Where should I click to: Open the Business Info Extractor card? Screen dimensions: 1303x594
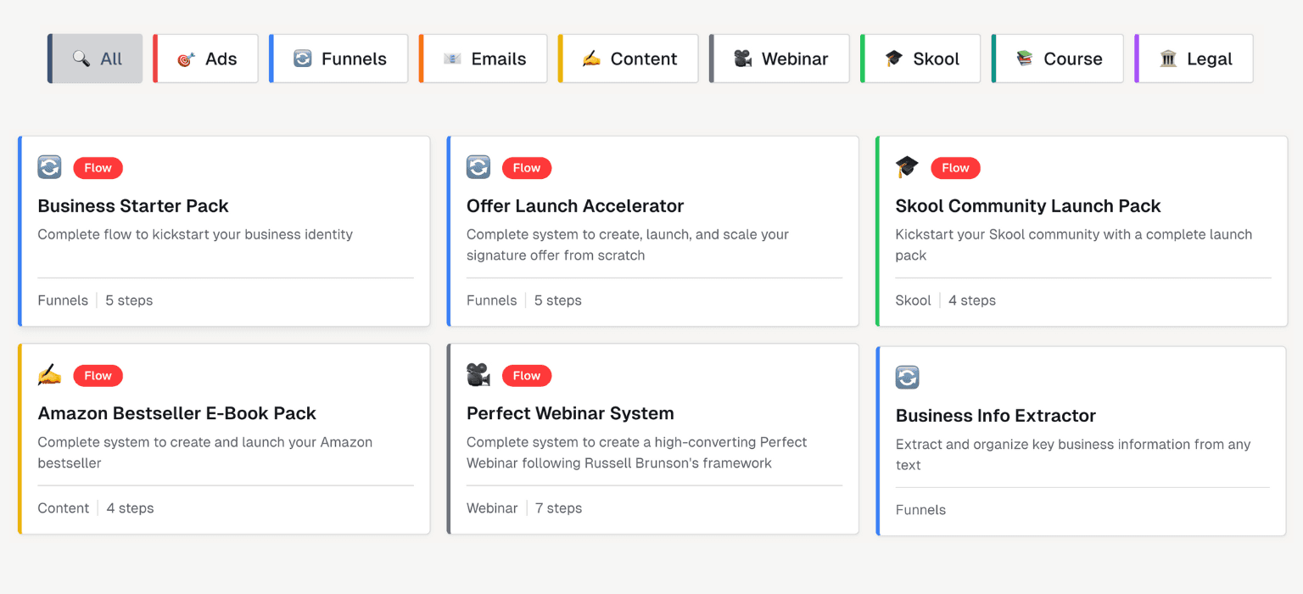click(x=1082, y=439)
